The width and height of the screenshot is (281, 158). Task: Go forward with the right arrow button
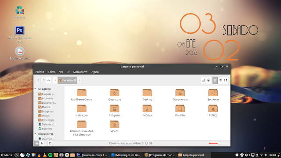[x=43, y=81]
